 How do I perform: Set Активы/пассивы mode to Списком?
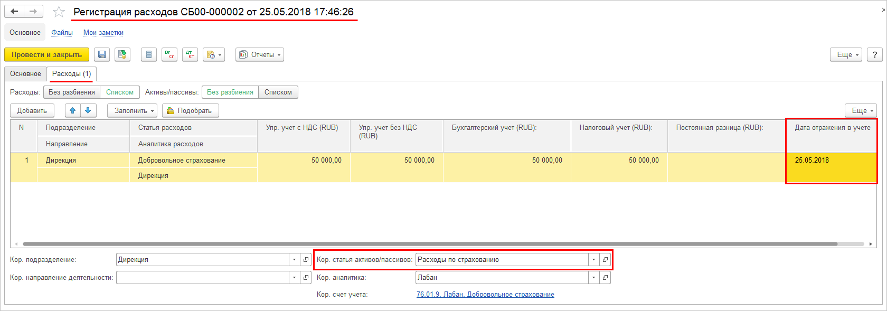pyautogui.click(x=278, y=92)
